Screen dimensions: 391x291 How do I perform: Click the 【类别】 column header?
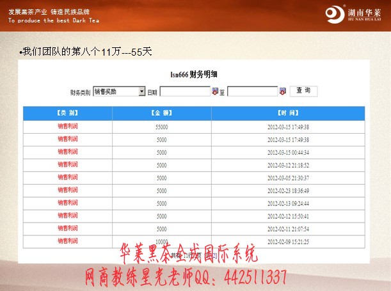click(68, 113)
